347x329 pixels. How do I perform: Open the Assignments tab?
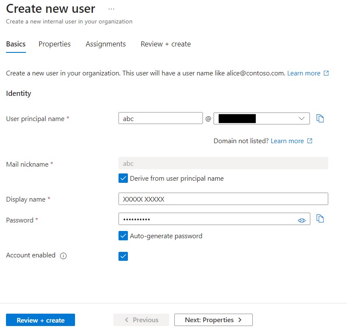coord(106,44)
